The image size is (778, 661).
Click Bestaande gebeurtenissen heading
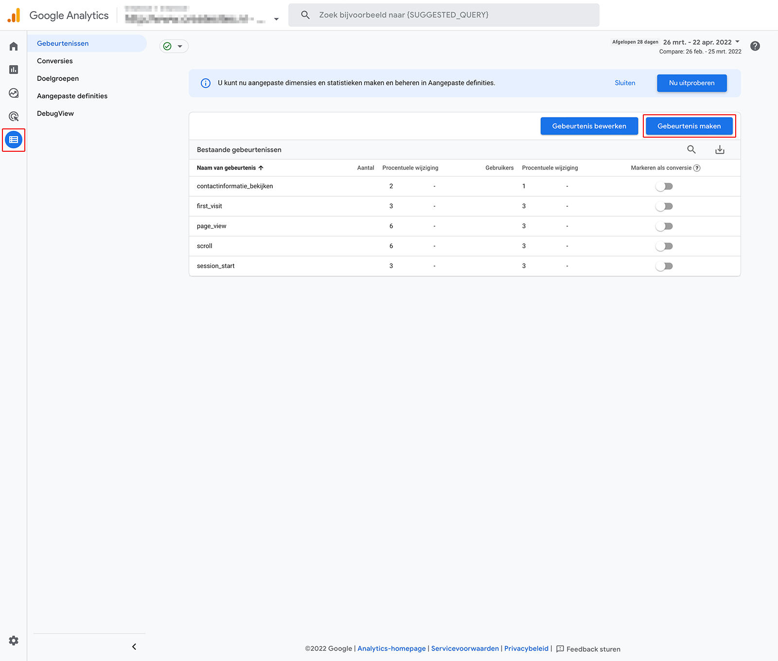coord(239,150)
